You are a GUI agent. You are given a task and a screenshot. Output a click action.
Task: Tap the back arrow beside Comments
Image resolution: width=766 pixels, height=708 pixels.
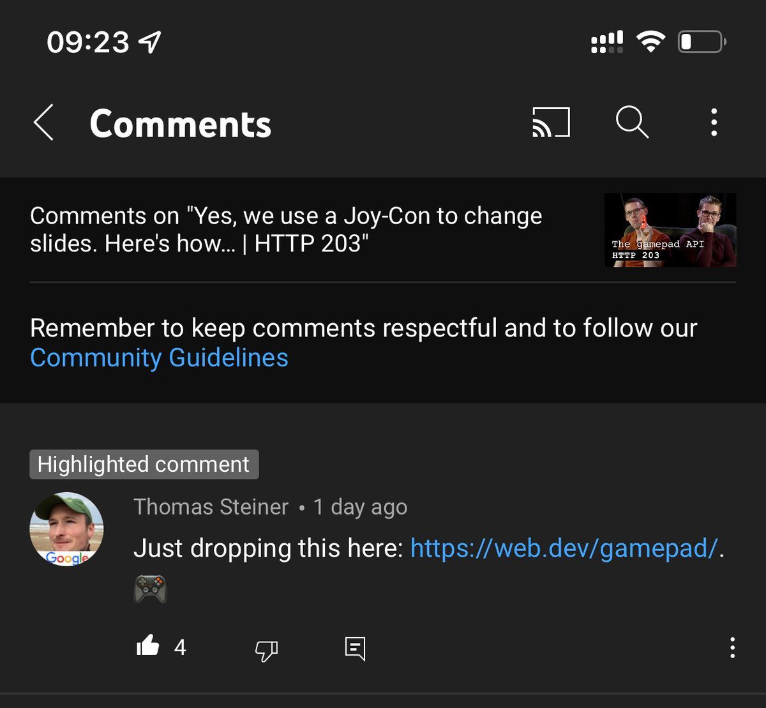(x=43, y=123)
